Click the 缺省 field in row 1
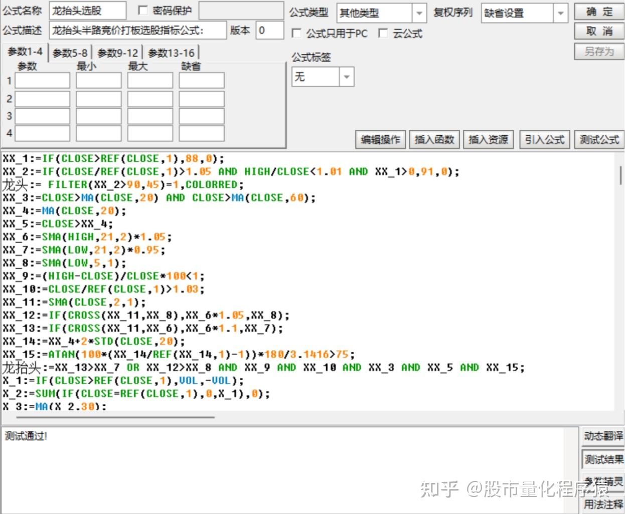 [202, 81]
